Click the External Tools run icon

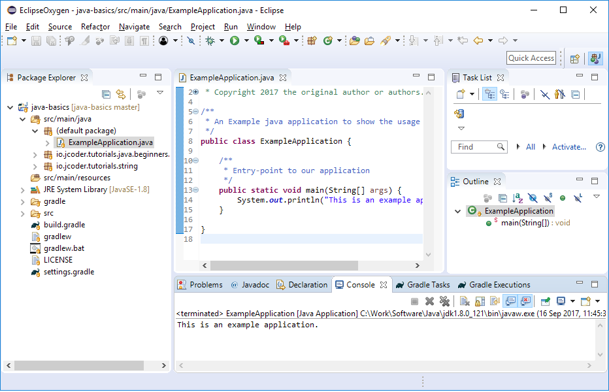click(x=284, y=41)
